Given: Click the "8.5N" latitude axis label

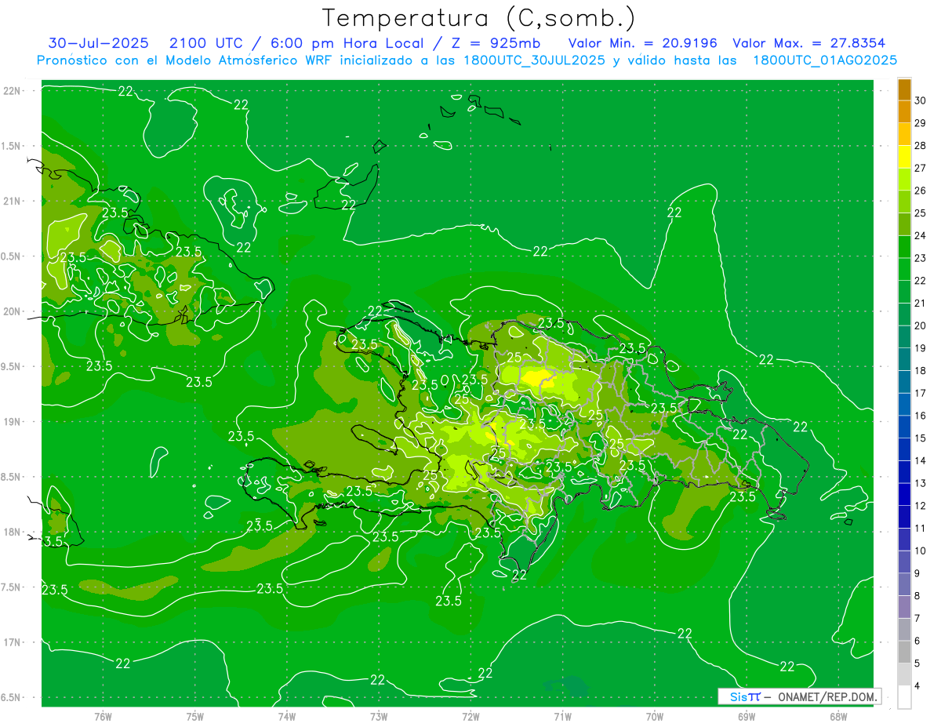Looking at the screenshot, I should (x=11, y=477).
